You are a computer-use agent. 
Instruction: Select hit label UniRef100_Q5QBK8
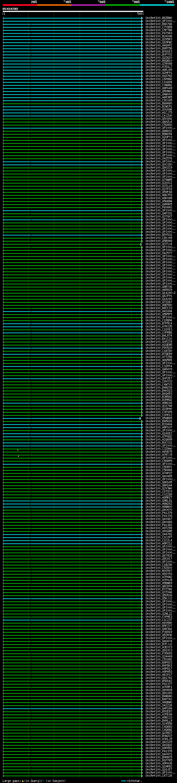click(x=159, y=418)
